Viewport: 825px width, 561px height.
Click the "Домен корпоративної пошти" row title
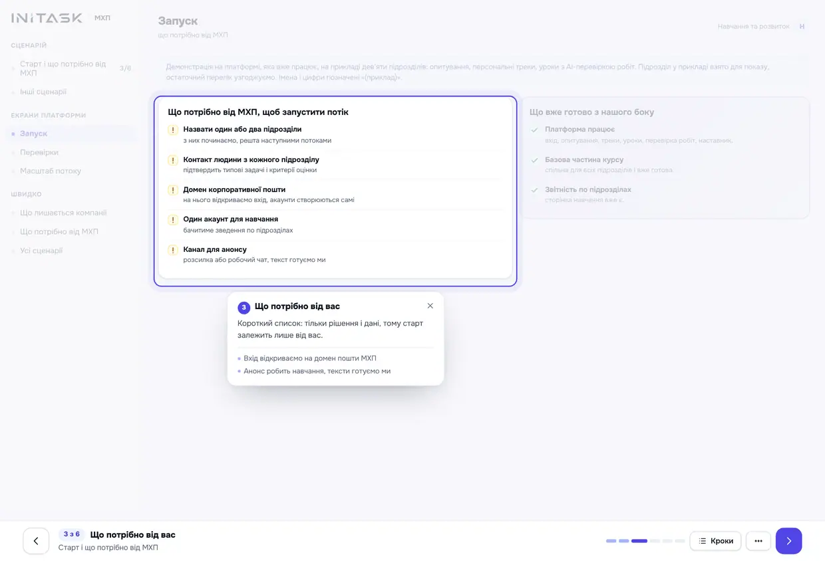(234, 189)
